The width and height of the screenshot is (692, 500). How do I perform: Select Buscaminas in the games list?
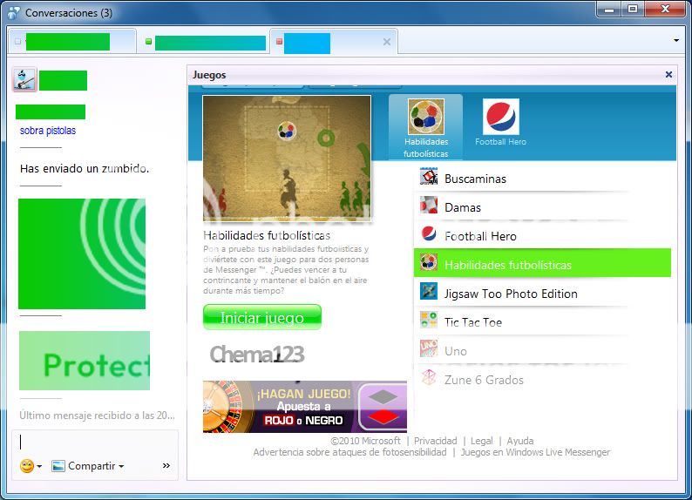pos(542,179)
